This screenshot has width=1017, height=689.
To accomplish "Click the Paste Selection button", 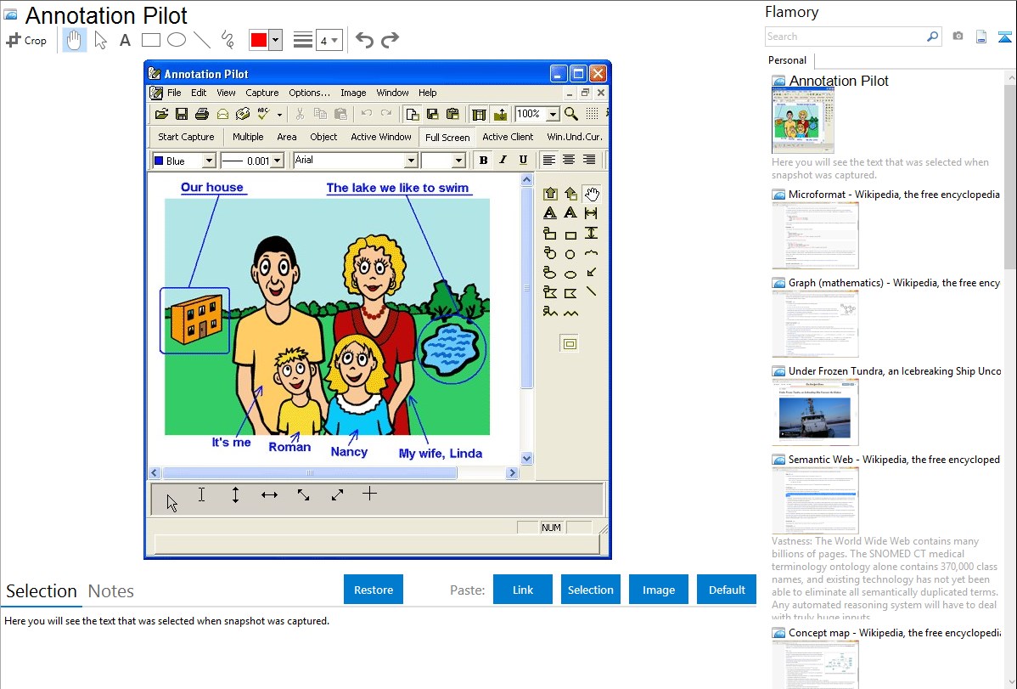I will pos(591,590).
